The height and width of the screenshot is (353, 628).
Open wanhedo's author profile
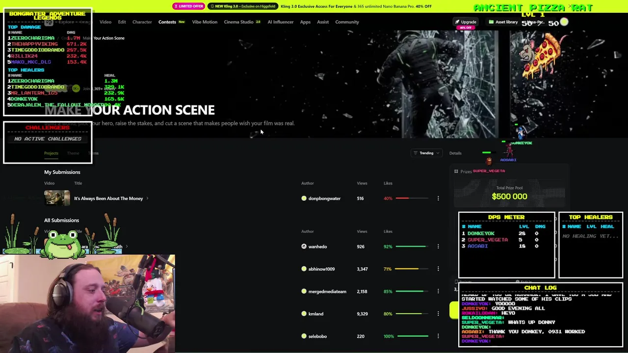click(317, 247)
